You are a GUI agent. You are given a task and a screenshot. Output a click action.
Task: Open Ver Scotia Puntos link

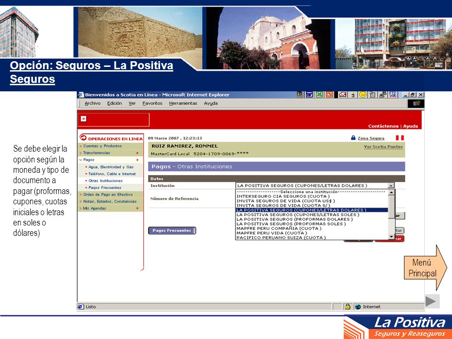pyautogui.click(x=383, y=147)
